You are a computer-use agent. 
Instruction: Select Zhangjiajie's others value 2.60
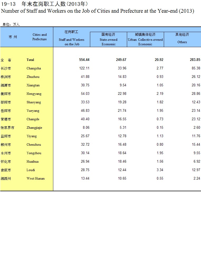pyautogui.click(x=197, y=127)
